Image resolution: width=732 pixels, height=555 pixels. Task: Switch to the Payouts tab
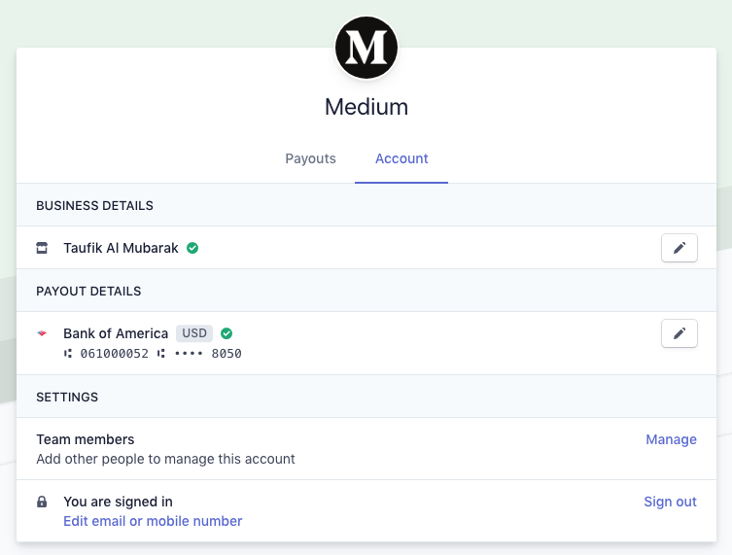tap(310, 158)
